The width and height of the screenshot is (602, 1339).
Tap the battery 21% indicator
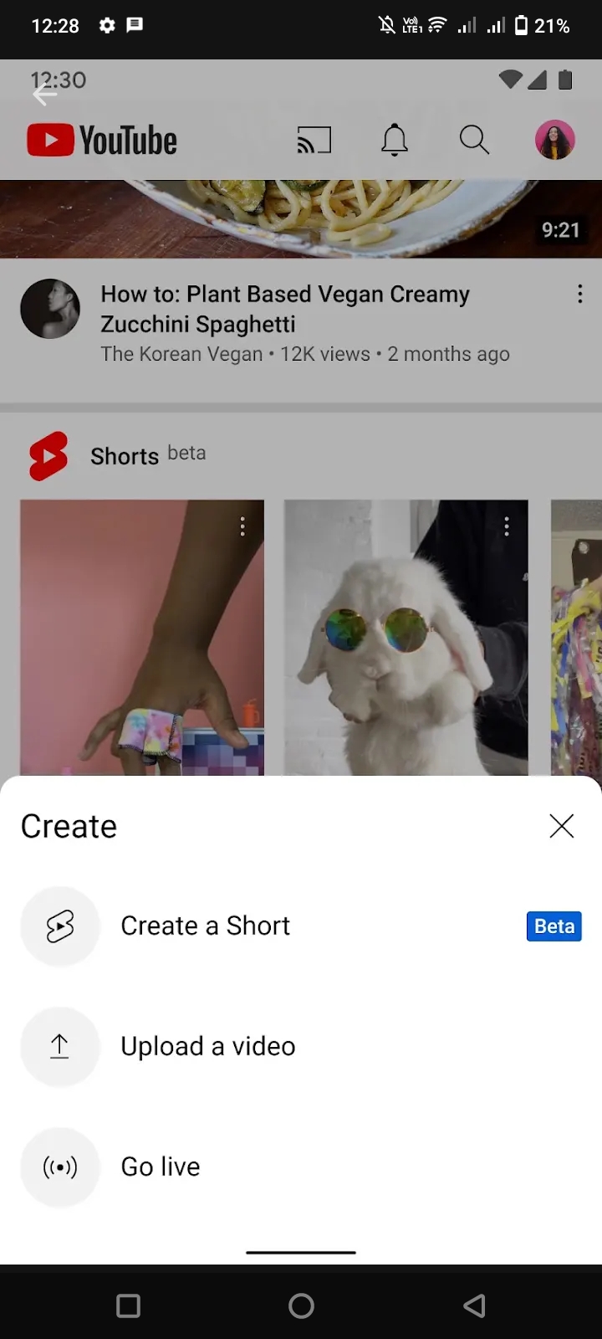pyautogui.click(x=542, y=25)
